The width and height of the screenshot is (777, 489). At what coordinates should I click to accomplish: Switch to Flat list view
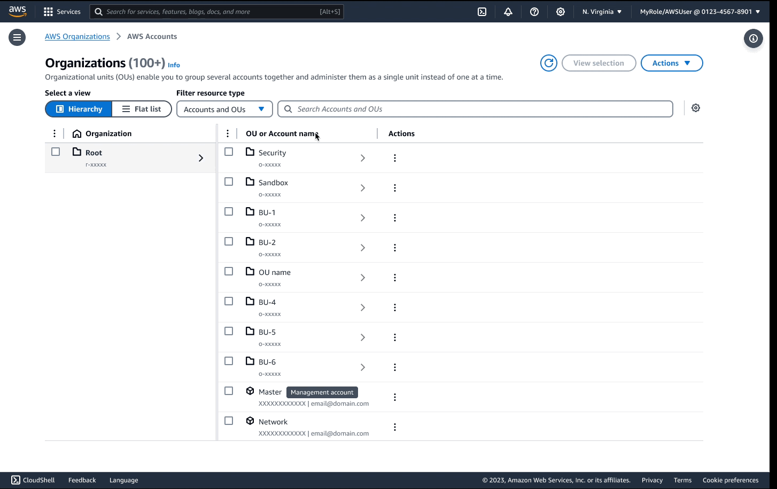click(x=142, y=109)
